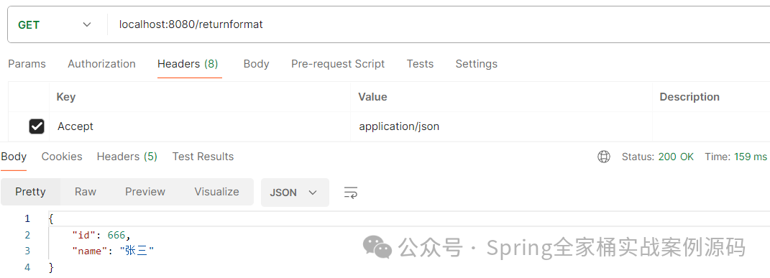
Task: Expand the JSON format dropdown
Action: (295, 193)
